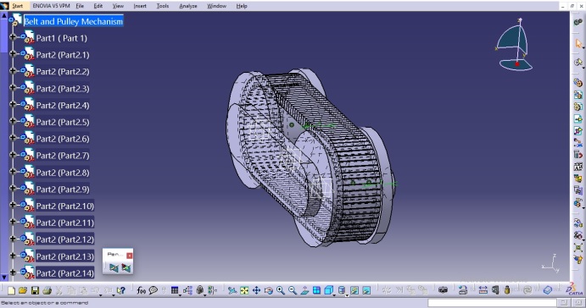This screenshot has width=586, height=308.
Task: Toggle Swap Visible Space icon
Action: pyautogui.click(x=366, y=290)
